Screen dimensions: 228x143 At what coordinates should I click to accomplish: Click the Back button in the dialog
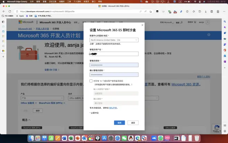pyautogui.click(x=133, y=123)
